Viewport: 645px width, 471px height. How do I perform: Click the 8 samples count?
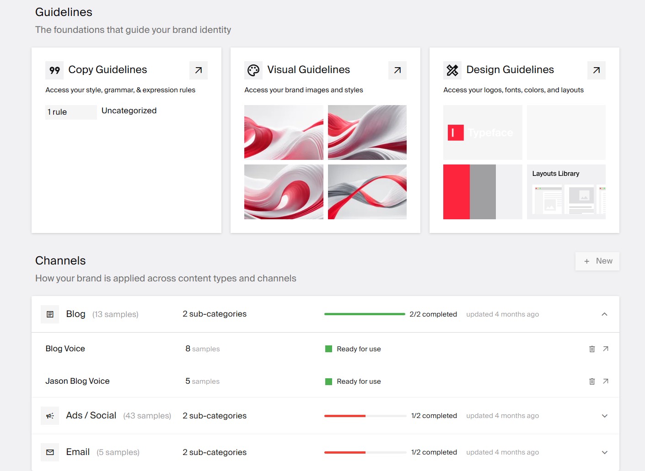tap(203, 349)
